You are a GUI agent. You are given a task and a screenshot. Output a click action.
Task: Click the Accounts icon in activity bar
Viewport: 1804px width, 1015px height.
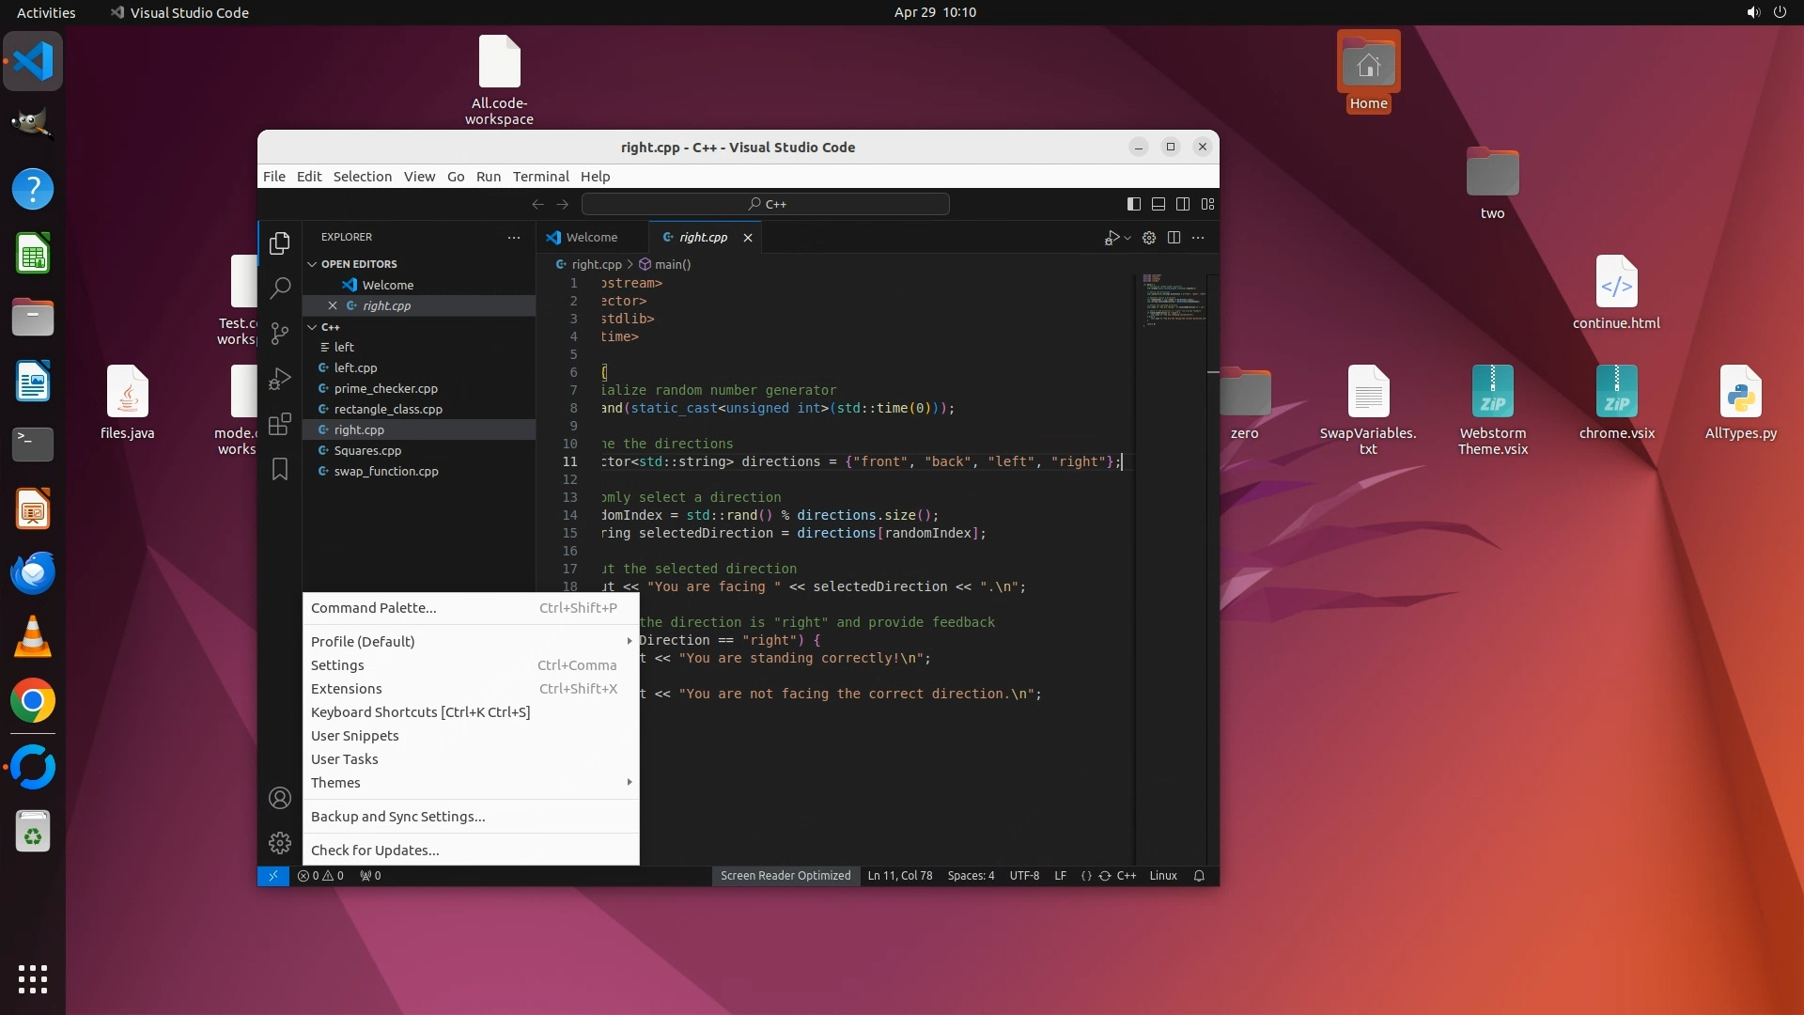(280, 798)
